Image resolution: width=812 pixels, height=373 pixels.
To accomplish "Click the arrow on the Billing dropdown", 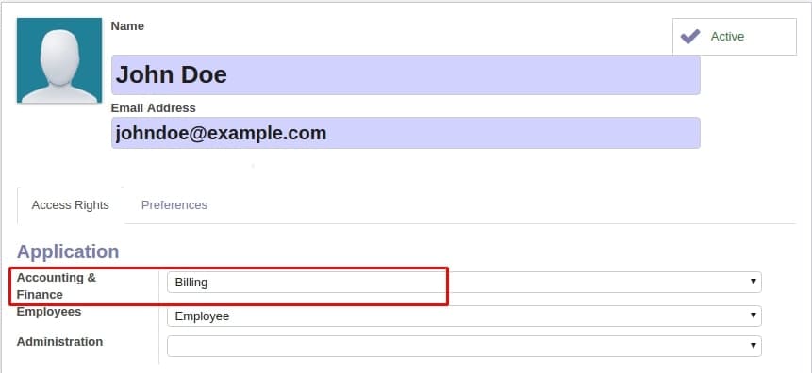I will [754, 282].
